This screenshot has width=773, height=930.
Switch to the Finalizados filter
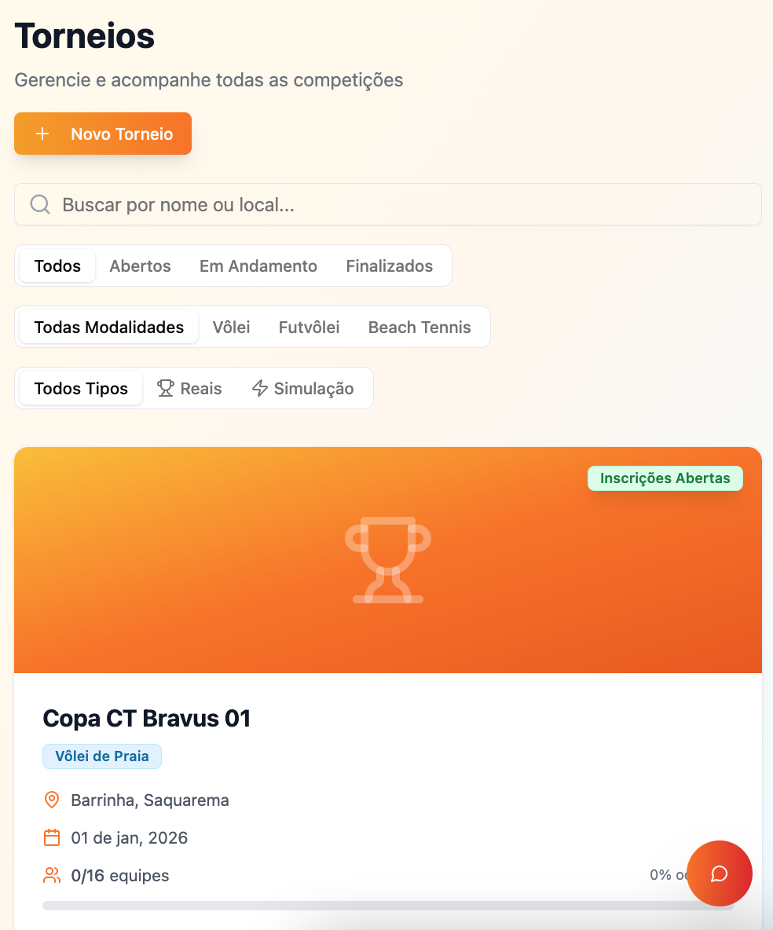coord(390,266)
